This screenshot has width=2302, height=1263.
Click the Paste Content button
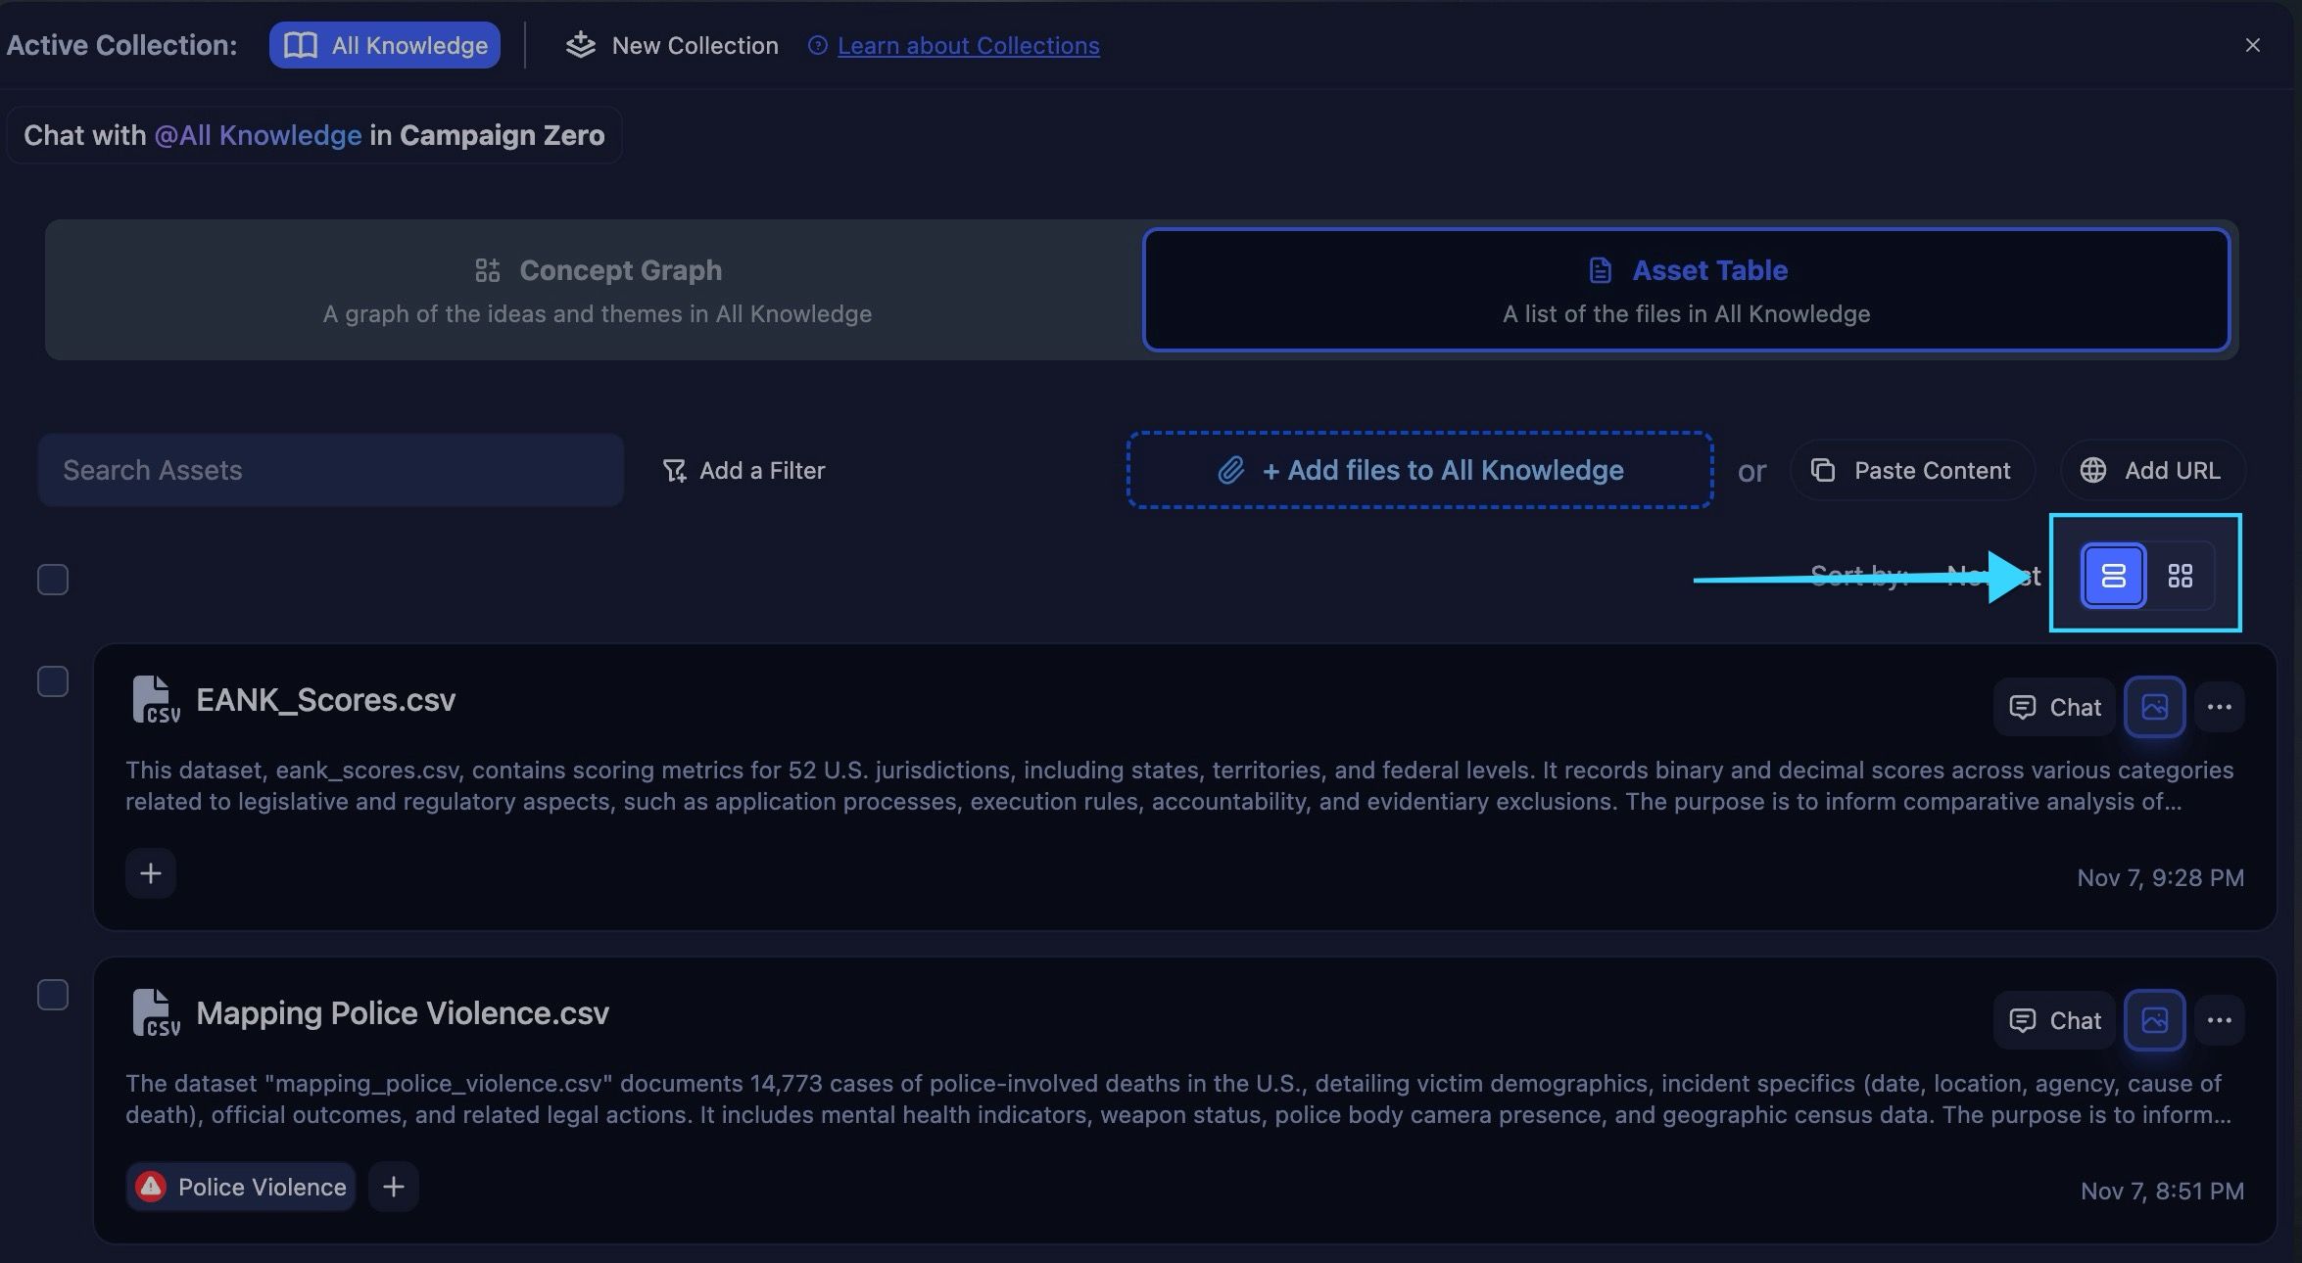tap(1911, 470)
